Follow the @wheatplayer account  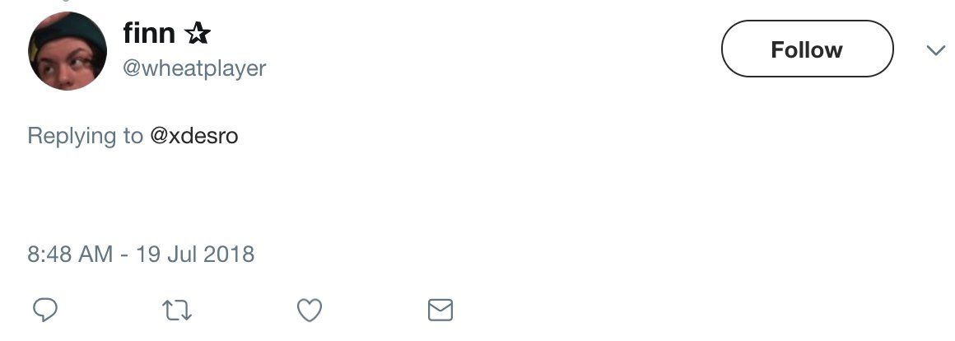click(807, 49)
